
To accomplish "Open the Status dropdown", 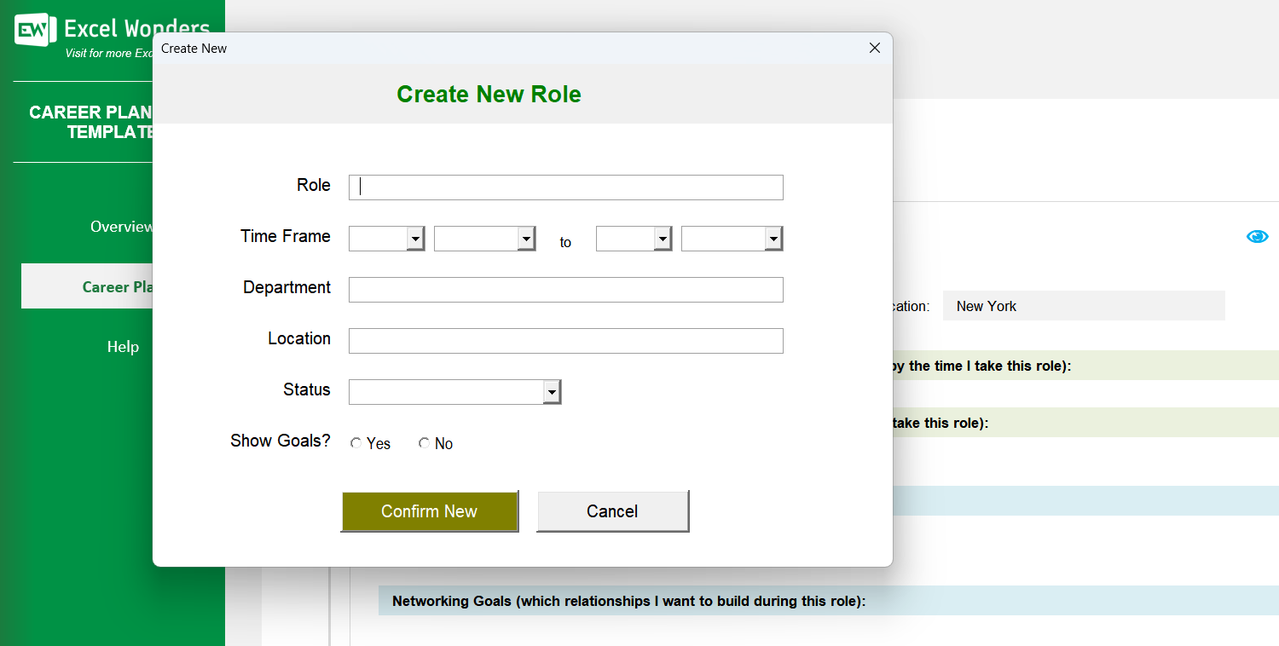I will point(552,391).
